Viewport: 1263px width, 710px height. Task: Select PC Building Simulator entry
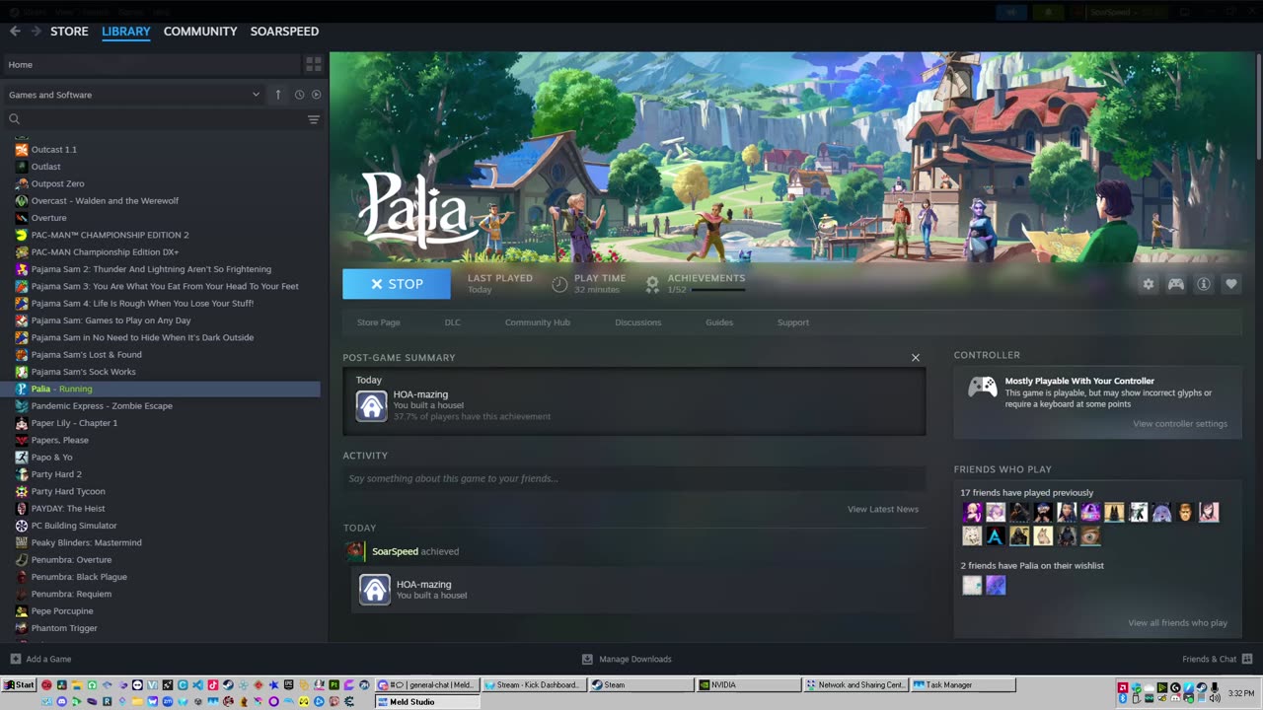click(x=74, y=526)
